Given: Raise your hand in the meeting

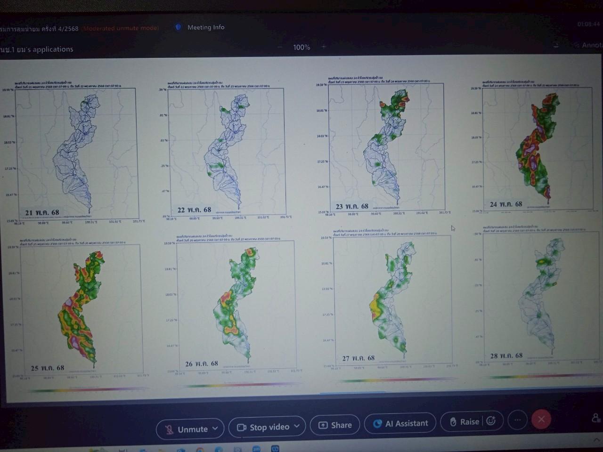Looking at the screenshot, I should (464, 422).
